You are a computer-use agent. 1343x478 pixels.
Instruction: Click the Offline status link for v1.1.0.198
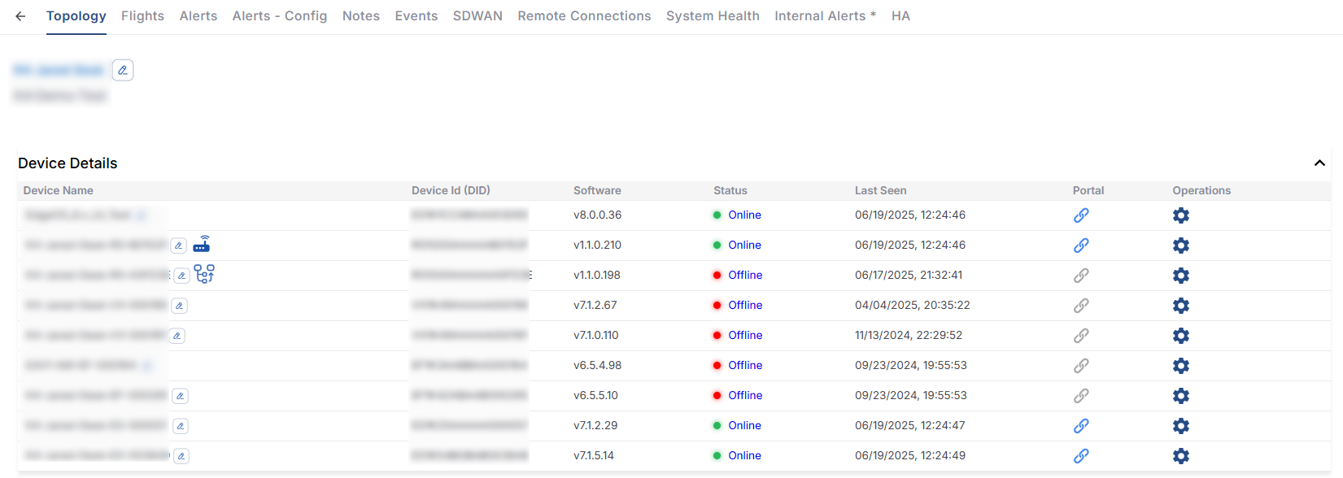point(745,276)
